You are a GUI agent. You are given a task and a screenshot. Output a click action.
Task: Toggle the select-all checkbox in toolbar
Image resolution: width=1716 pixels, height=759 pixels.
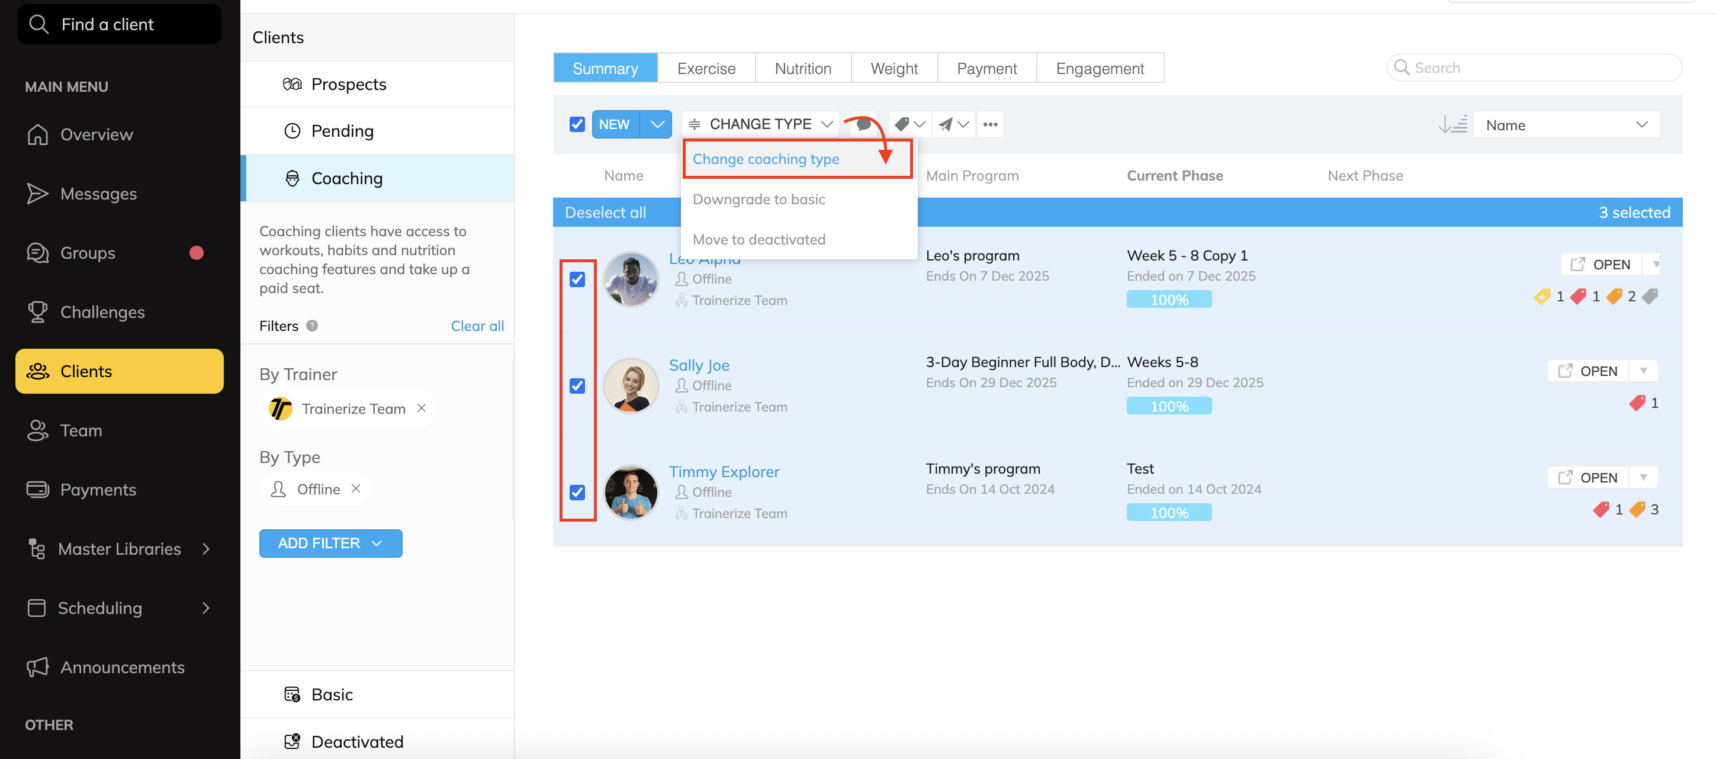tap(577, 124)
